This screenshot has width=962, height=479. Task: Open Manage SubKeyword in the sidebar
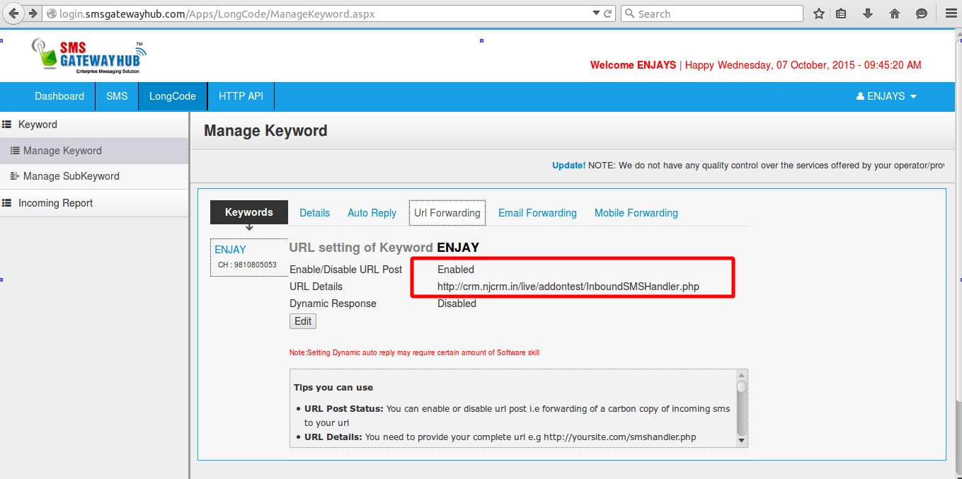(x=94, y=176)
